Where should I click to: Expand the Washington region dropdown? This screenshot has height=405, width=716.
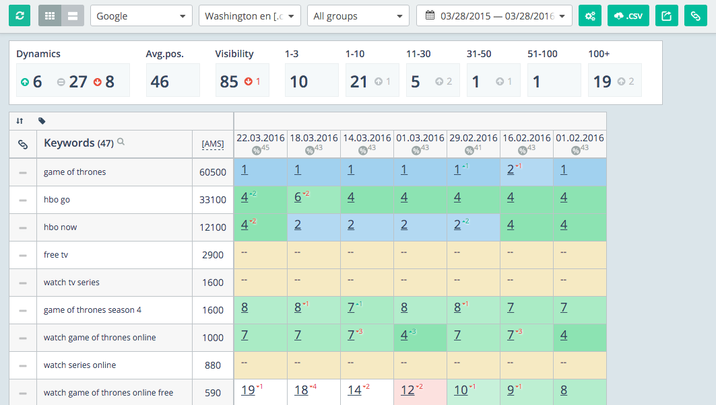(x=250, y=15)
